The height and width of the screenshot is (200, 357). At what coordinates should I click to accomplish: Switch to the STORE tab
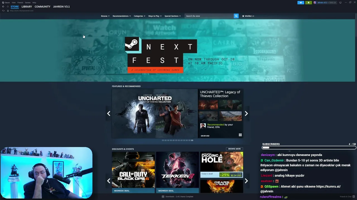pyautogui.click(x=15, y=7)
